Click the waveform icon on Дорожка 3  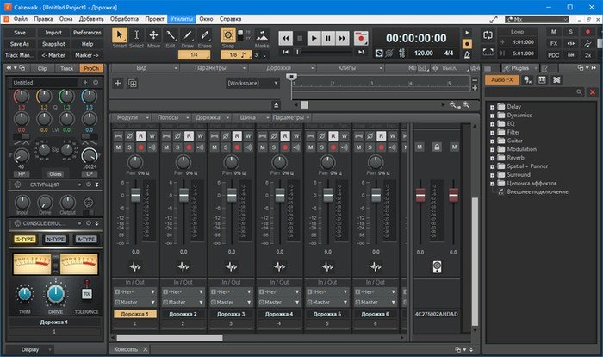pyautogui.click(x=231, y=266)
